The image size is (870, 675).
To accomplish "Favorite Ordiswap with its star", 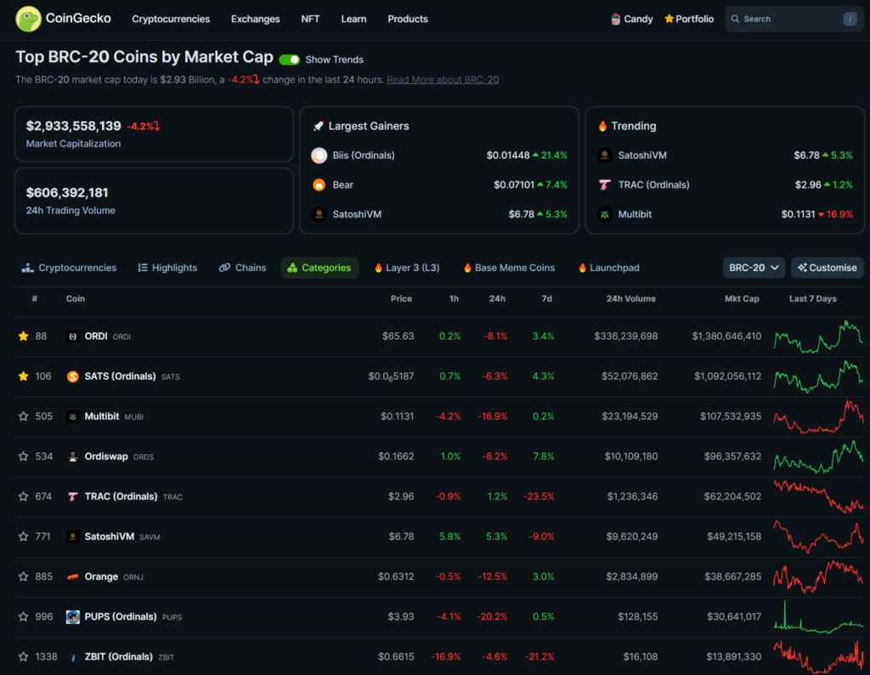I will pos(23,456).
